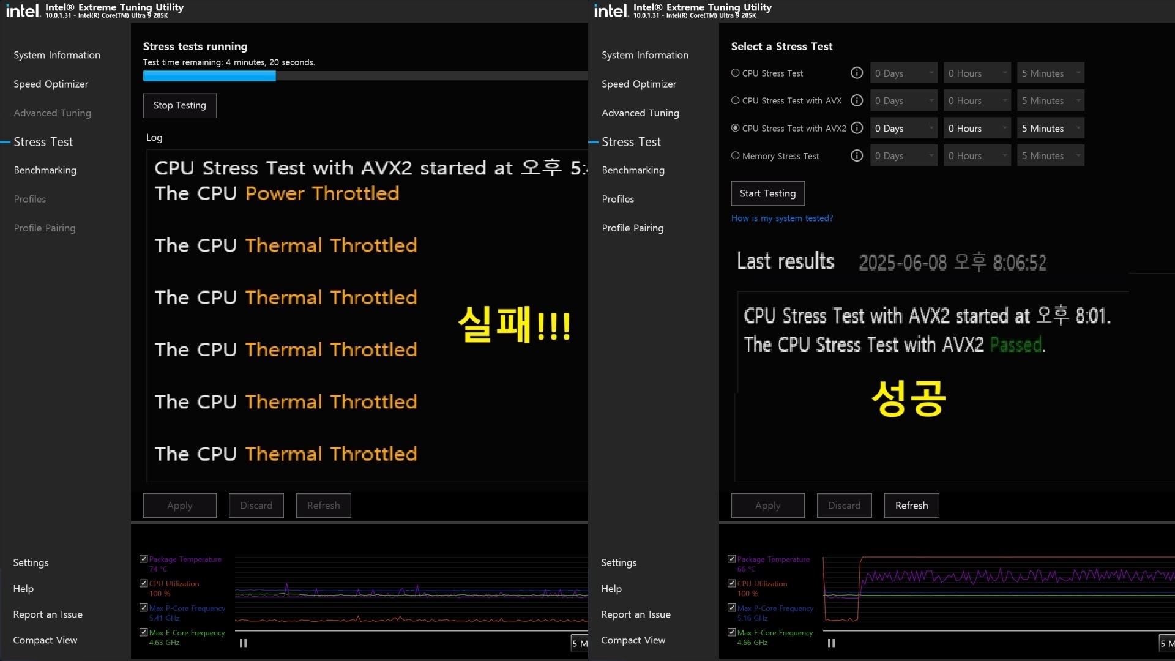Open 'How is my system tested?' link
The width and height of the screenshot is (1175, 661).
coord(782,218)
